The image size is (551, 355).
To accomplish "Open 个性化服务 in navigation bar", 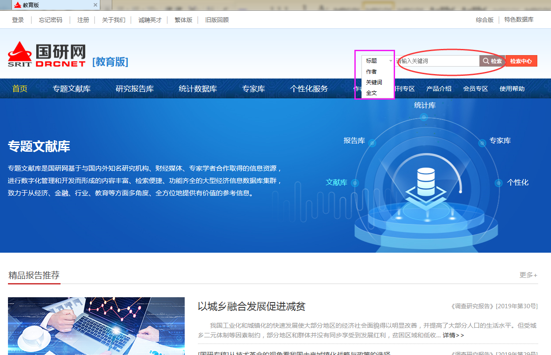I will pos(309,89).
